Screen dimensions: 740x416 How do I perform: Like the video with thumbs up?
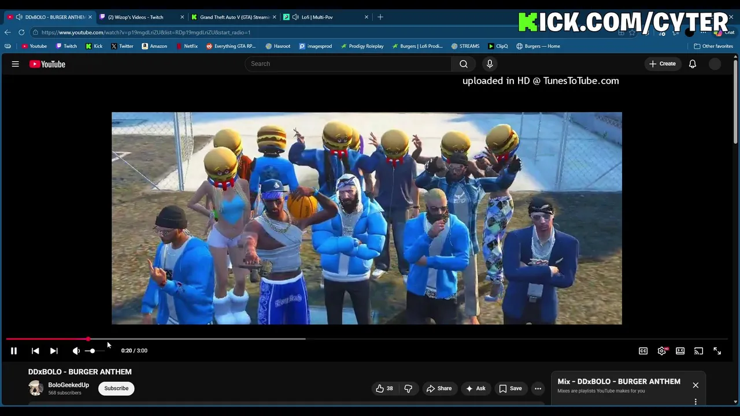384,388
